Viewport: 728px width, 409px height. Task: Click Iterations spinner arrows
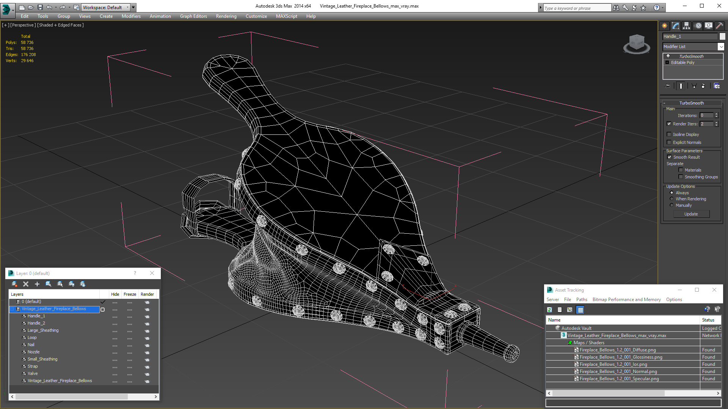coord(716,116)
